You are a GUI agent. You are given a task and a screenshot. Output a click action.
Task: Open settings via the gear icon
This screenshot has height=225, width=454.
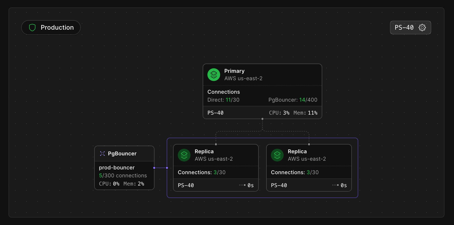[x=422, y=28]
